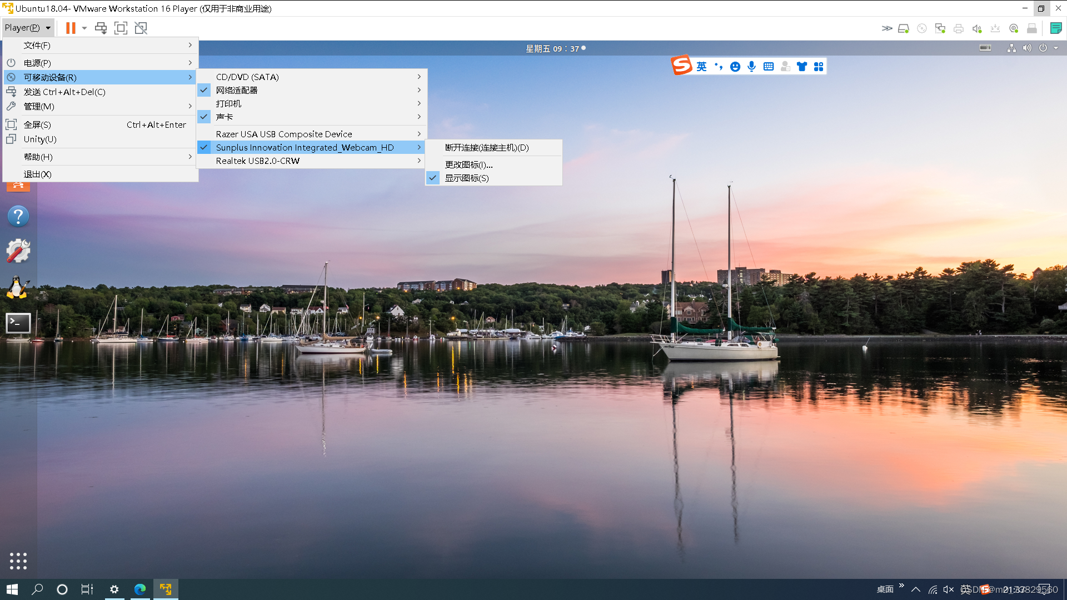Viewport: 1067px width, 600px height.
Task: Click the VMware network adapter device icon
Action: click(940, 28)
